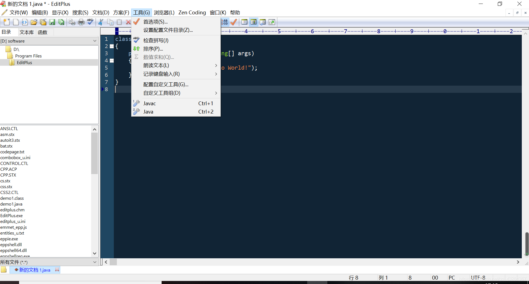This screenshot has height=284, width=529.
Task: Select demo1.java in file list
Action: 11,204
